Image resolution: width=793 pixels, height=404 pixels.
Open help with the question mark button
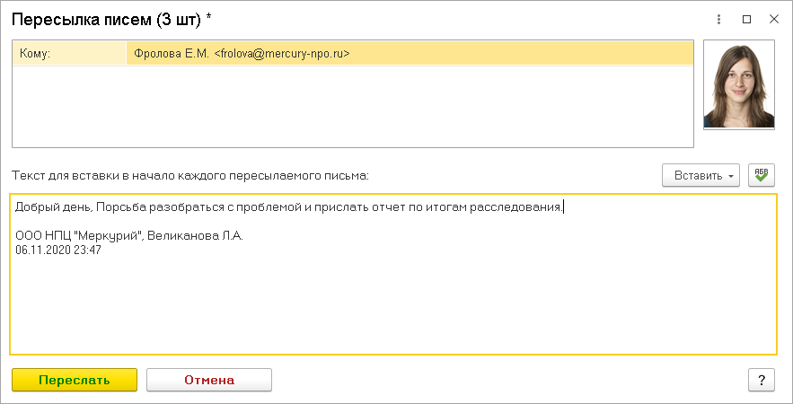pyautogui.click(x=761, y=380)
